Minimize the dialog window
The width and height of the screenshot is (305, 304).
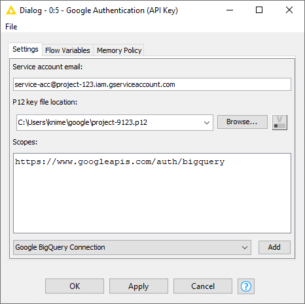click(230, 10)
